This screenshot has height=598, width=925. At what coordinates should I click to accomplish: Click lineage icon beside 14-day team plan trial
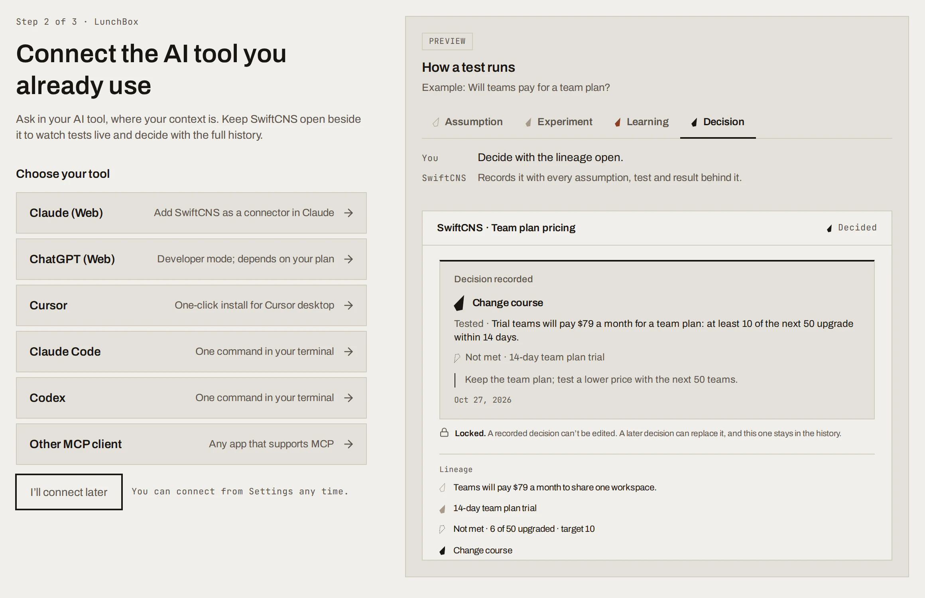point(443,509)
